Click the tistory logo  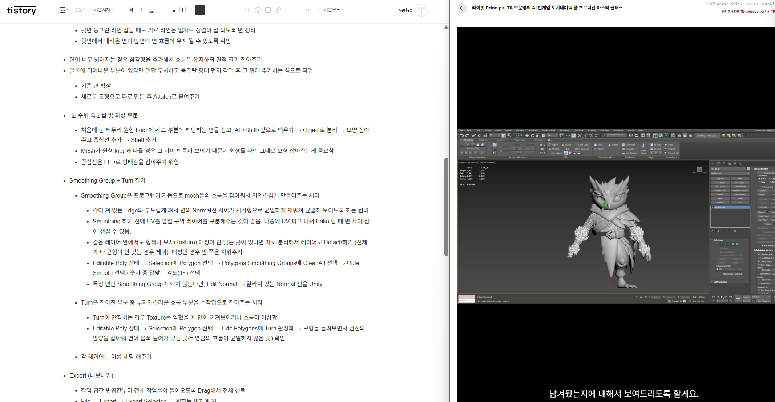click(21, 10)
